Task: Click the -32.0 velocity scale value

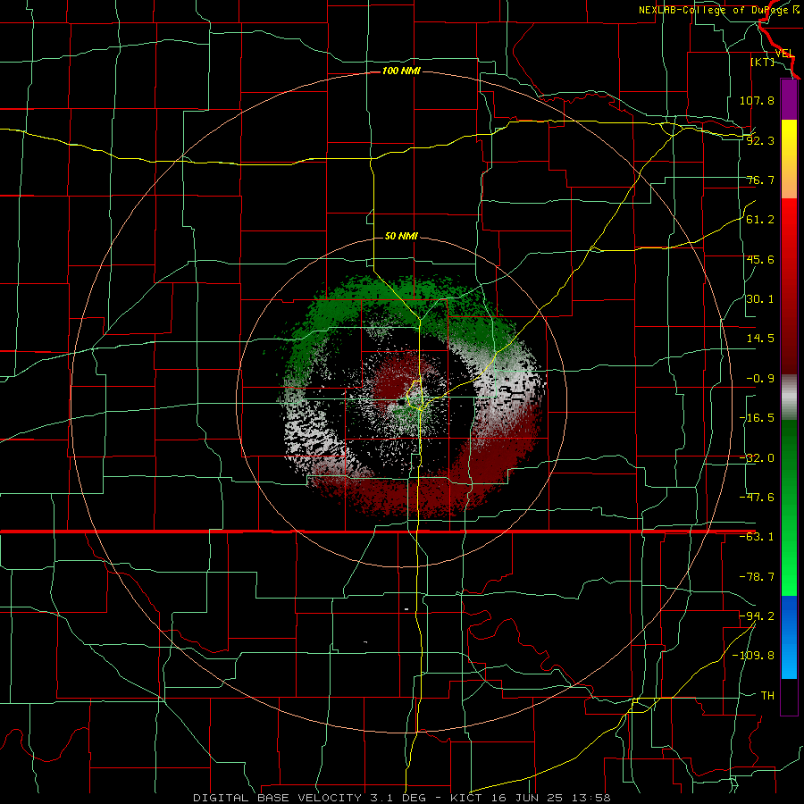Action: tap(757, 458)
